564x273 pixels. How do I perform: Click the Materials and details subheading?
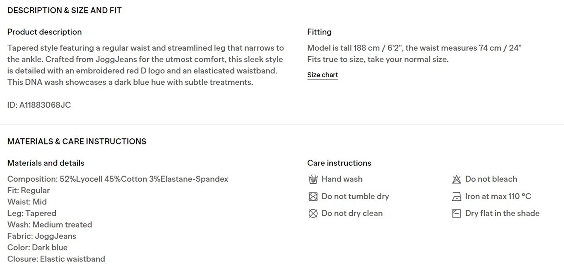pyautogui.click(x=46, y=163)
